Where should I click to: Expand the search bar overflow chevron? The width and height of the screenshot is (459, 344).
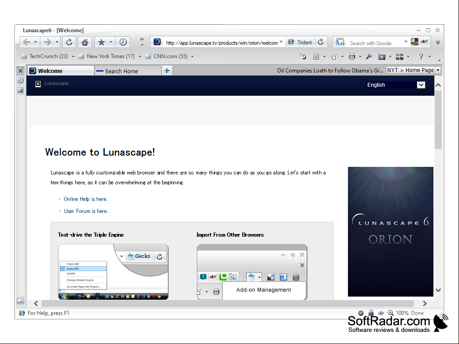(x=438, y=42)
